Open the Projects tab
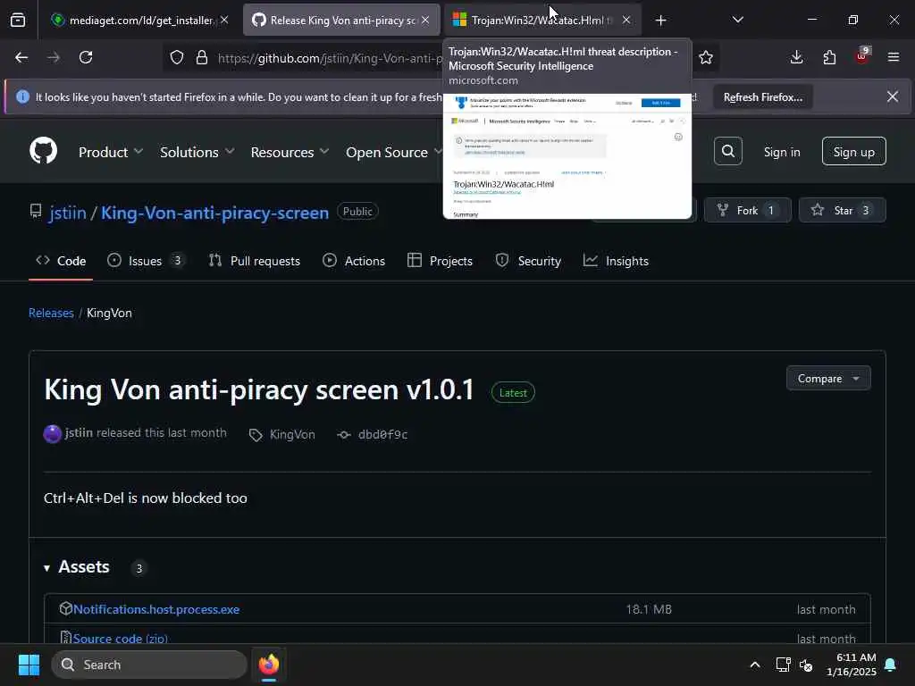Viewport: 915px width, 686px height. (x=440, y=261)
